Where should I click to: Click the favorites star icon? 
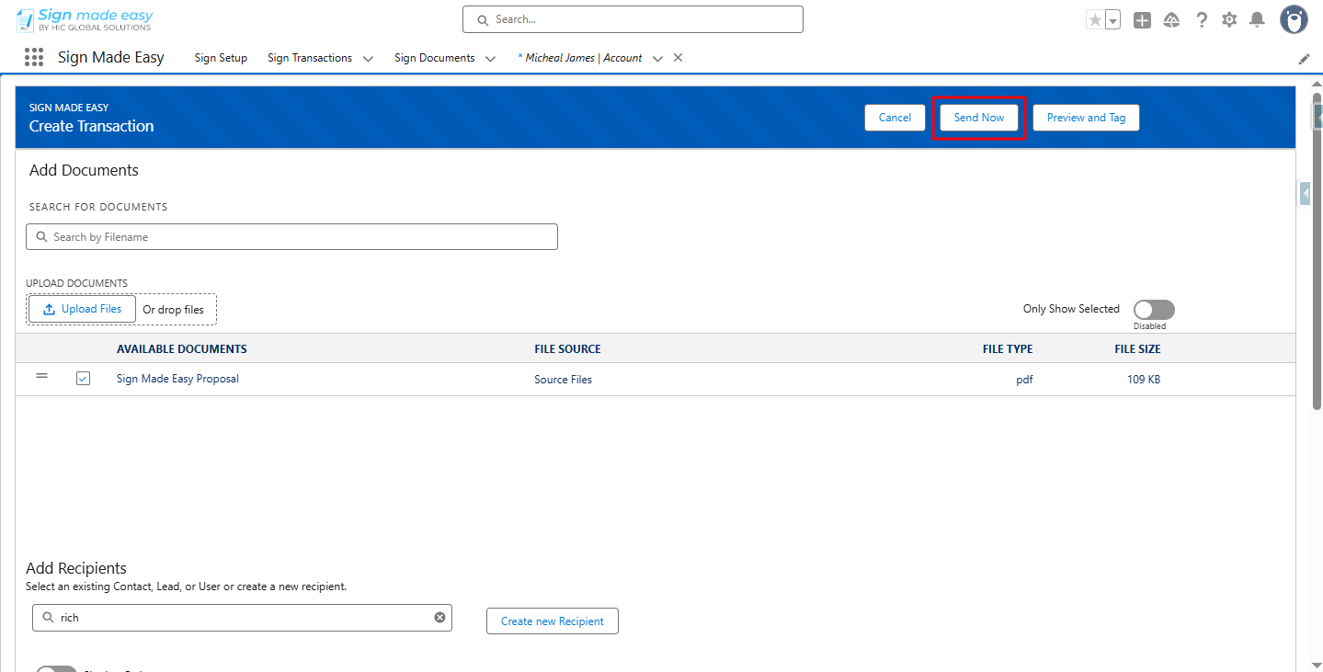click(x=1094, y=17)
